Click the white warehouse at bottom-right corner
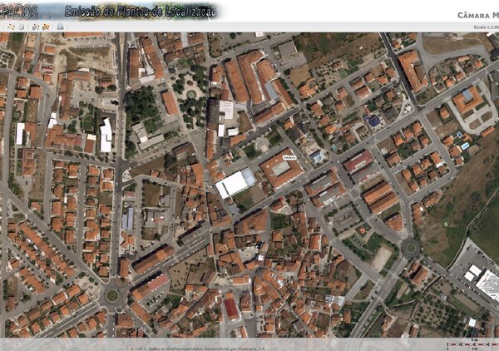 pyautogui.click(x=488, y=284)
